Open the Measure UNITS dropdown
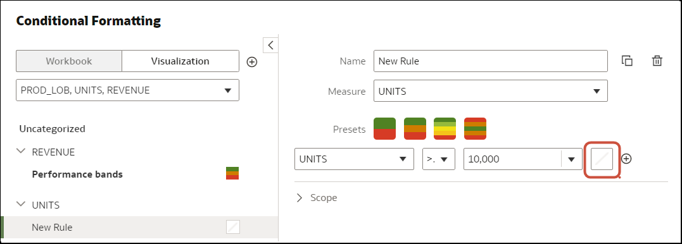 point(491,92)
